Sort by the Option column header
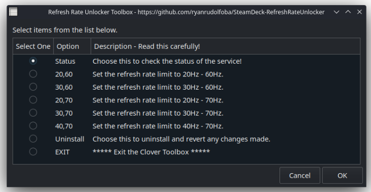This screenshot has height=192, width=371. pyautogui.click(x=72, y=46)
